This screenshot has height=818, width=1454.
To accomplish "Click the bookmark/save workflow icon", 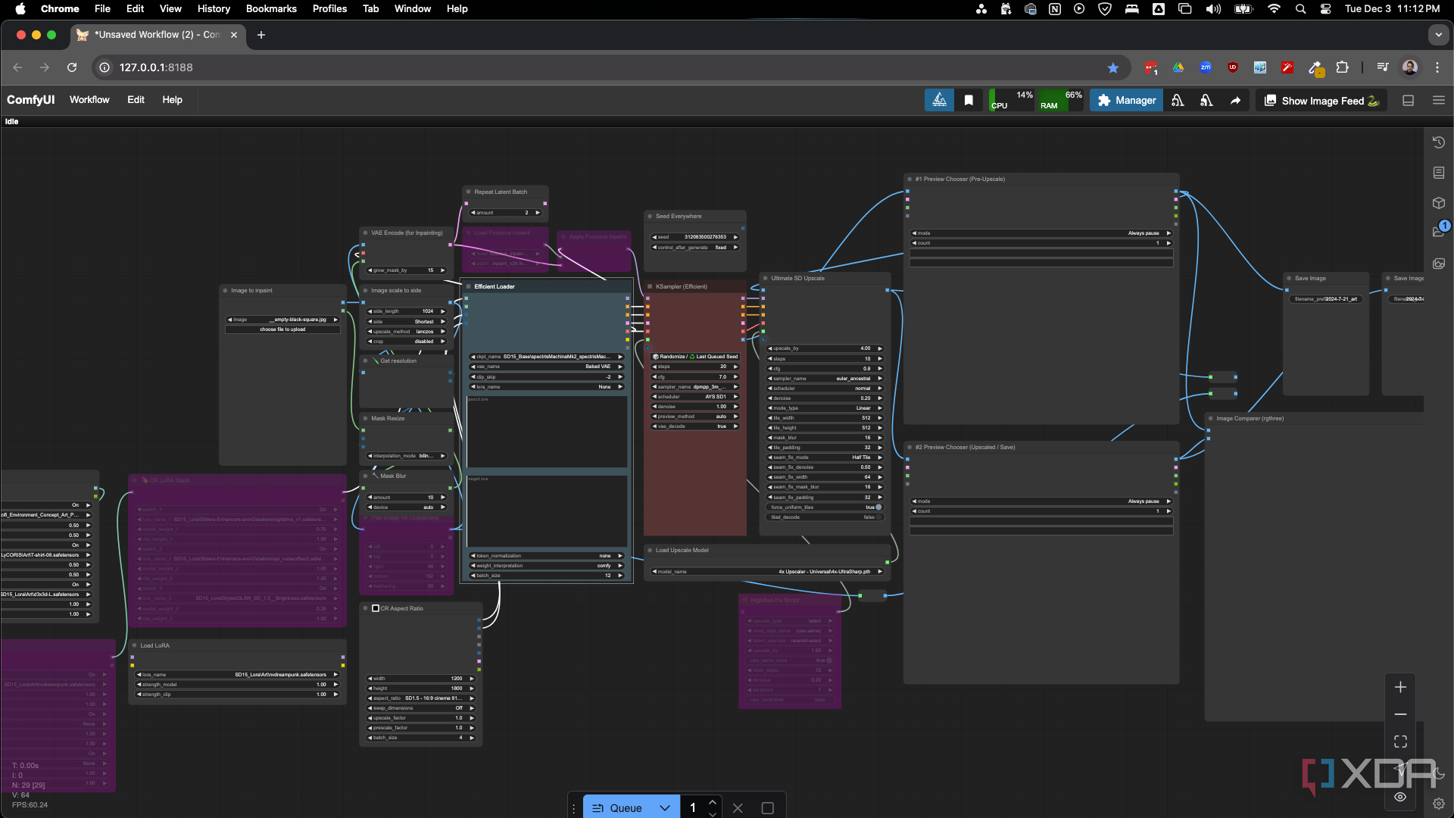I will (x=968, y=100).
